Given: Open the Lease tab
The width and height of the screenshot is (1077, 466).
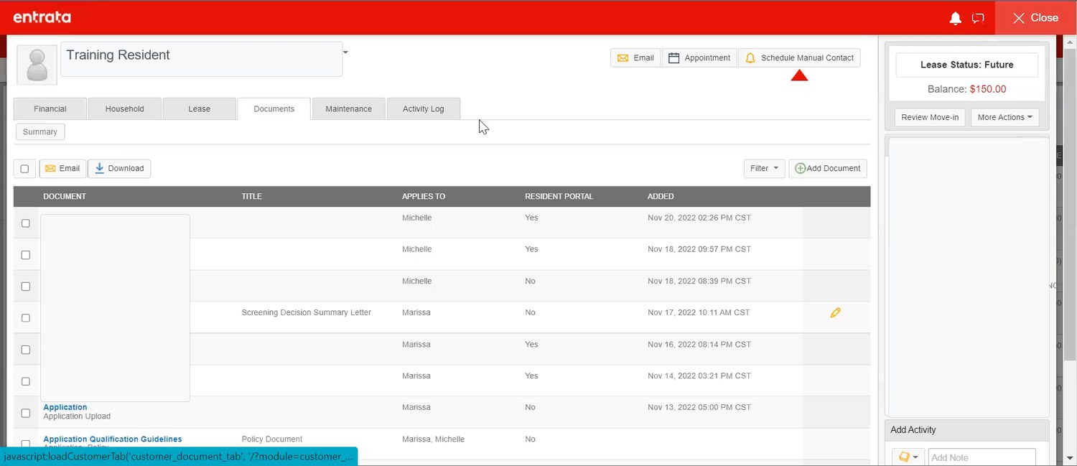Looking at the screenshot, I should tap(199, 109).
